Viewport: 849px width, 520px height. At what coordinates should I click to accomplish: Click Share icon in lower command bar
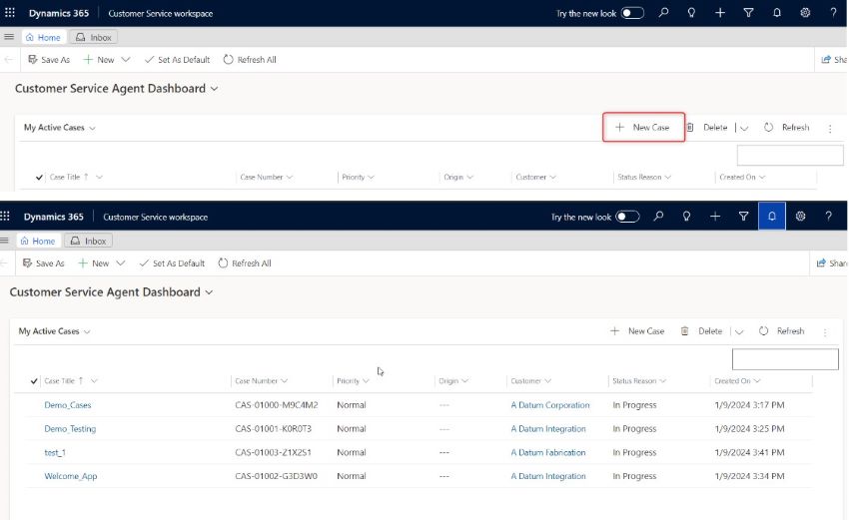click(x=821, y=262)
